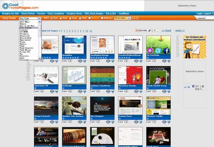Click the round blue icon left of Darren Pace's skull
This screenshot has width=214, height=147.
tap(136, 122)
